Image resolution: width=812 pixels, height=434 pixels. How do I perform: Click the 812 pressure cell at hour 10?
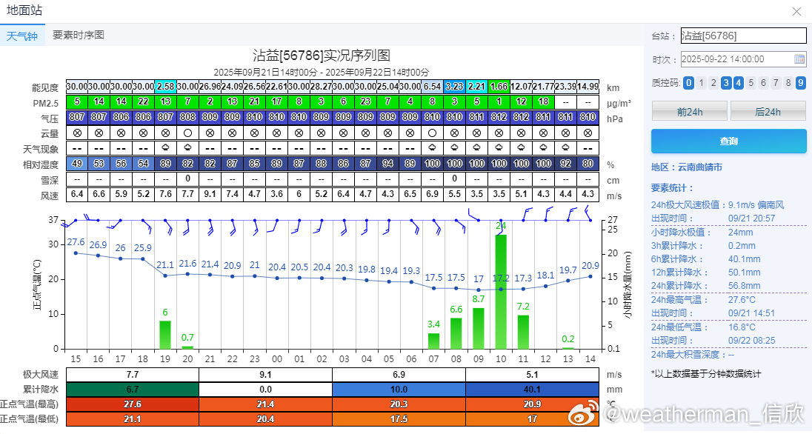point(499,117)
